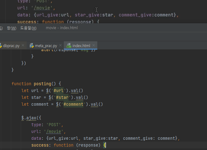Click '#comment' selector string in the code

pos(73,104)
